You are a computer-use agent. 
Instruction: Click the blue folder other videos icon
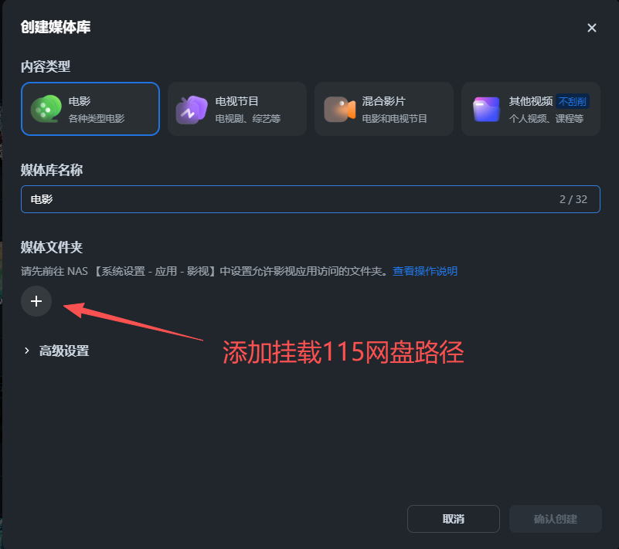[x=486, y=109]
